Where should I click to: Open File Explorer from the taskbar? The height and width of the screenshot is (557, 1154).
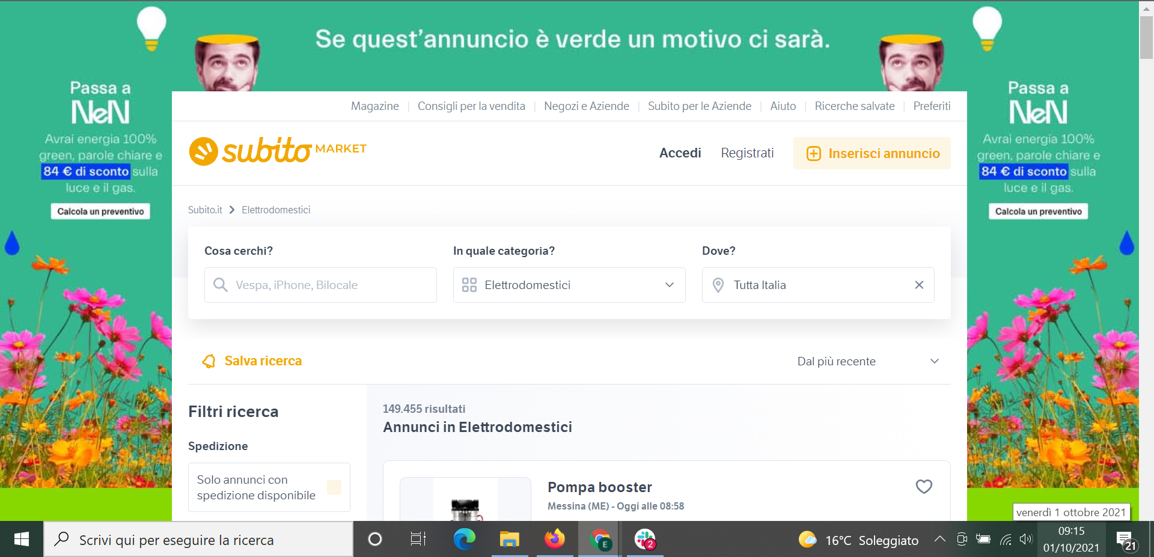509,540
